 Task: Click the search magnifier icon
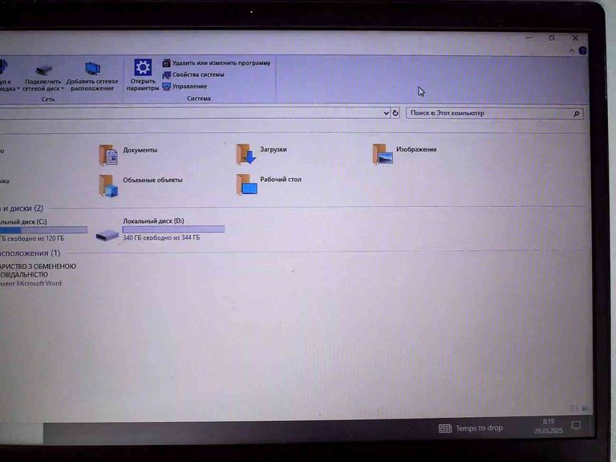(x=576, y=114)
